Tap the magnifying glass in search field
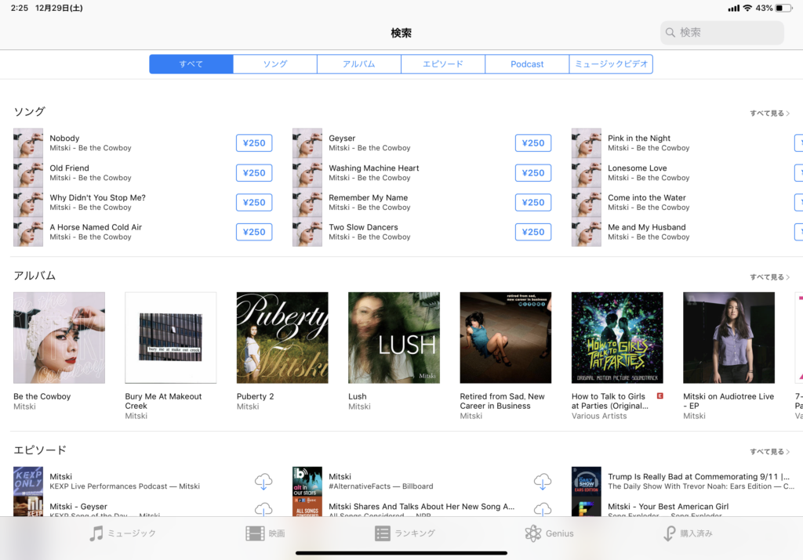Image resolution: width=803 pixels, height=560 pixels. point(670,33)
